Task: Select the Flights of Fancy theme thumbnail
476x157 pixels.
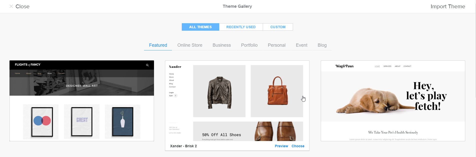Action: (x=82, y=101)
